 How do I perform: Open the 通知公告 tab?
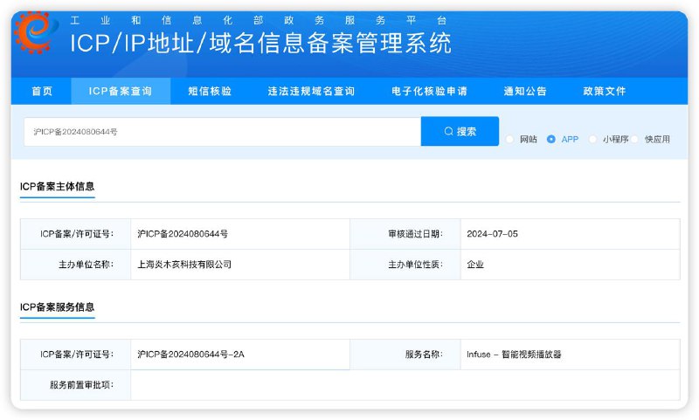pos(525,92)
